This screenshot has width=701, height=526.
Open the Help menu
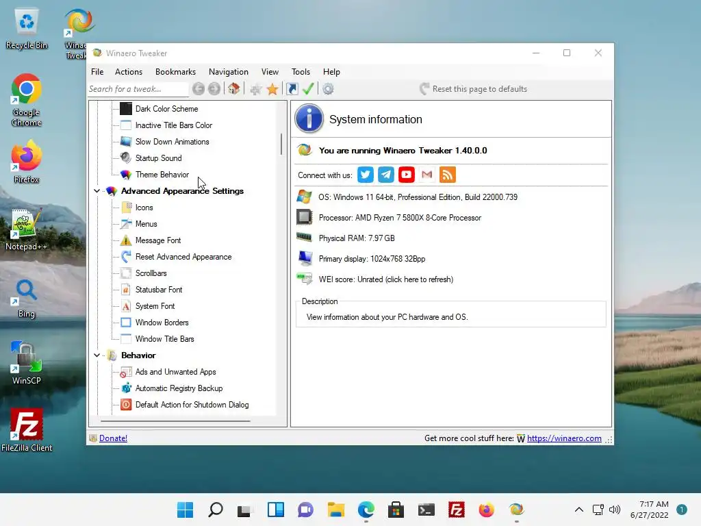331,71
